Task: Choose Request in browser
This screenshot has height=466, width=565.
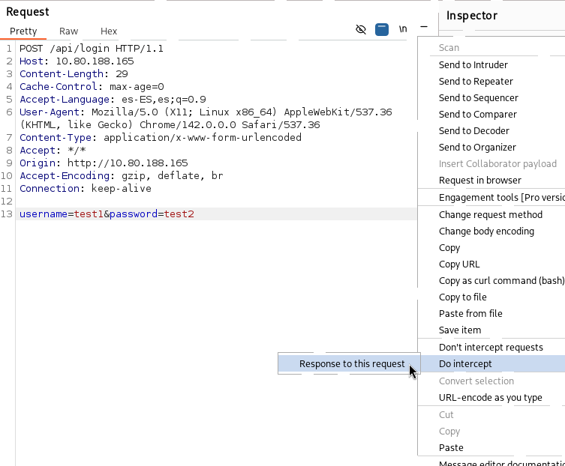Action: (480, 181)
